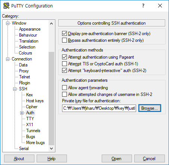Viewport: 169px width, 165px height.
Task: Select Appearance in the category tree
Action: tap(30, 29)
